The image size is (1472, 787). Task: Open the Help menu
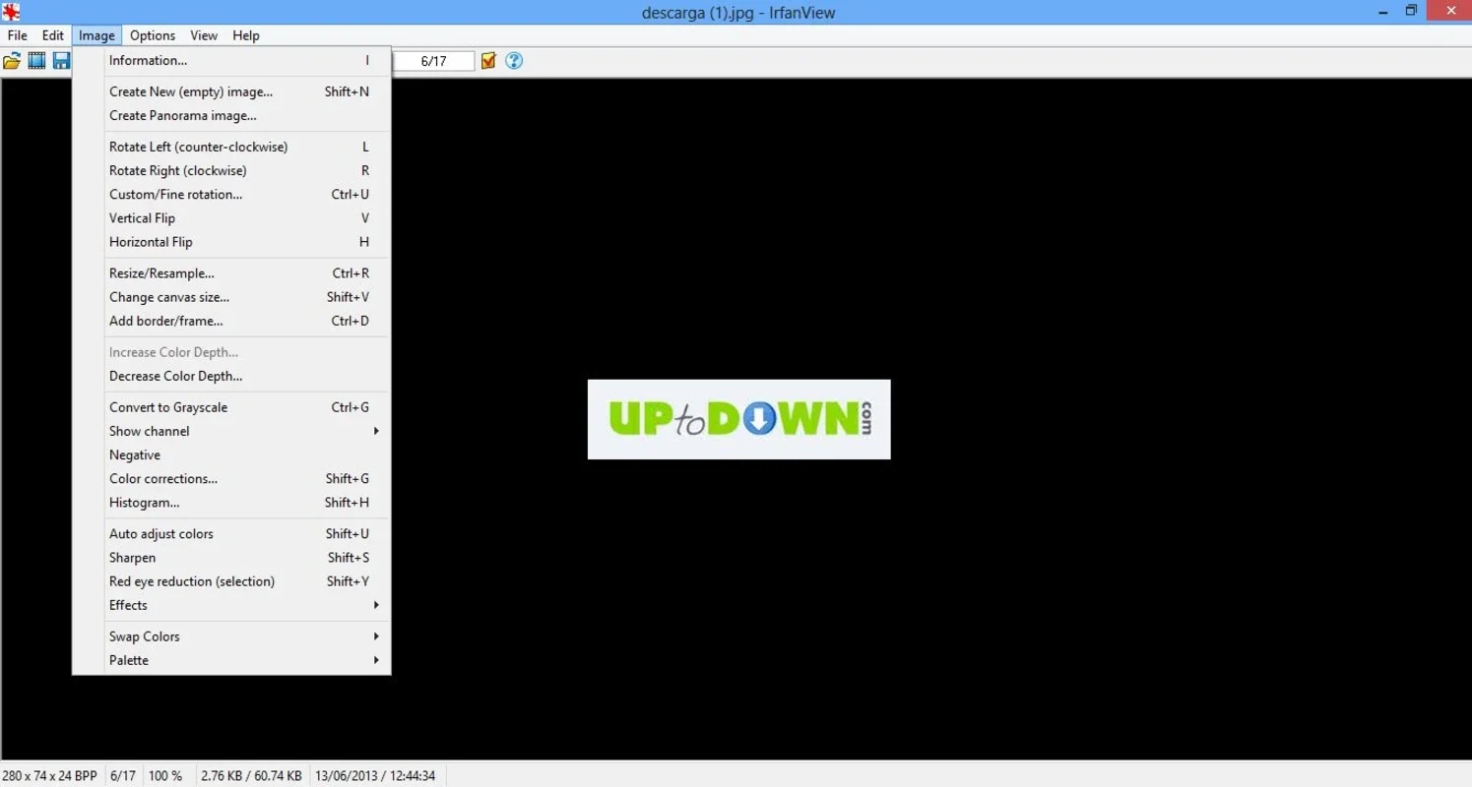[x=246, y=35]
